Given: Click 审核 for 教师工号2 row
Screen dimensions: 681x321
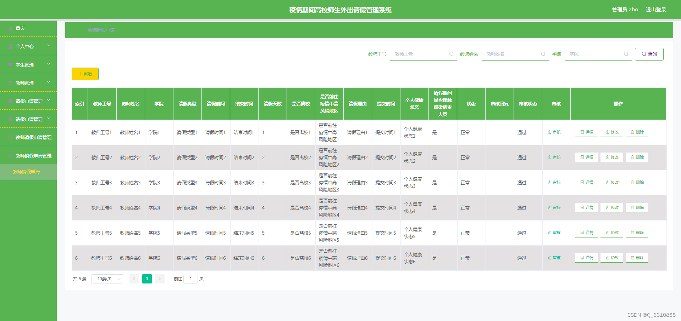Looking at the screenshot, I should click(554, 157).
